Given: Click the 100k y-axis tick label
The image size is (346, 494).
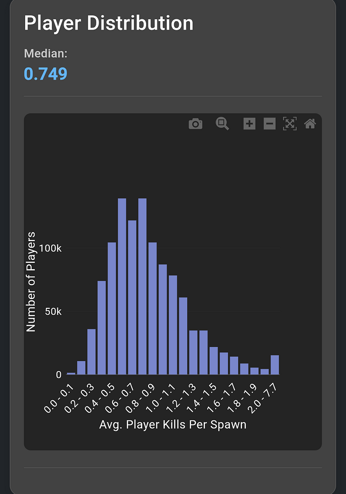Looking at the screenshot, I should click(x=51, y=248).
